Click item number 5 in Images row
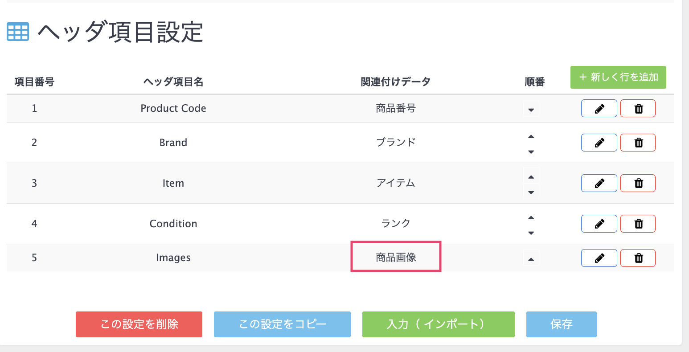This screenshot has width=689, height=352. [34, 258]
